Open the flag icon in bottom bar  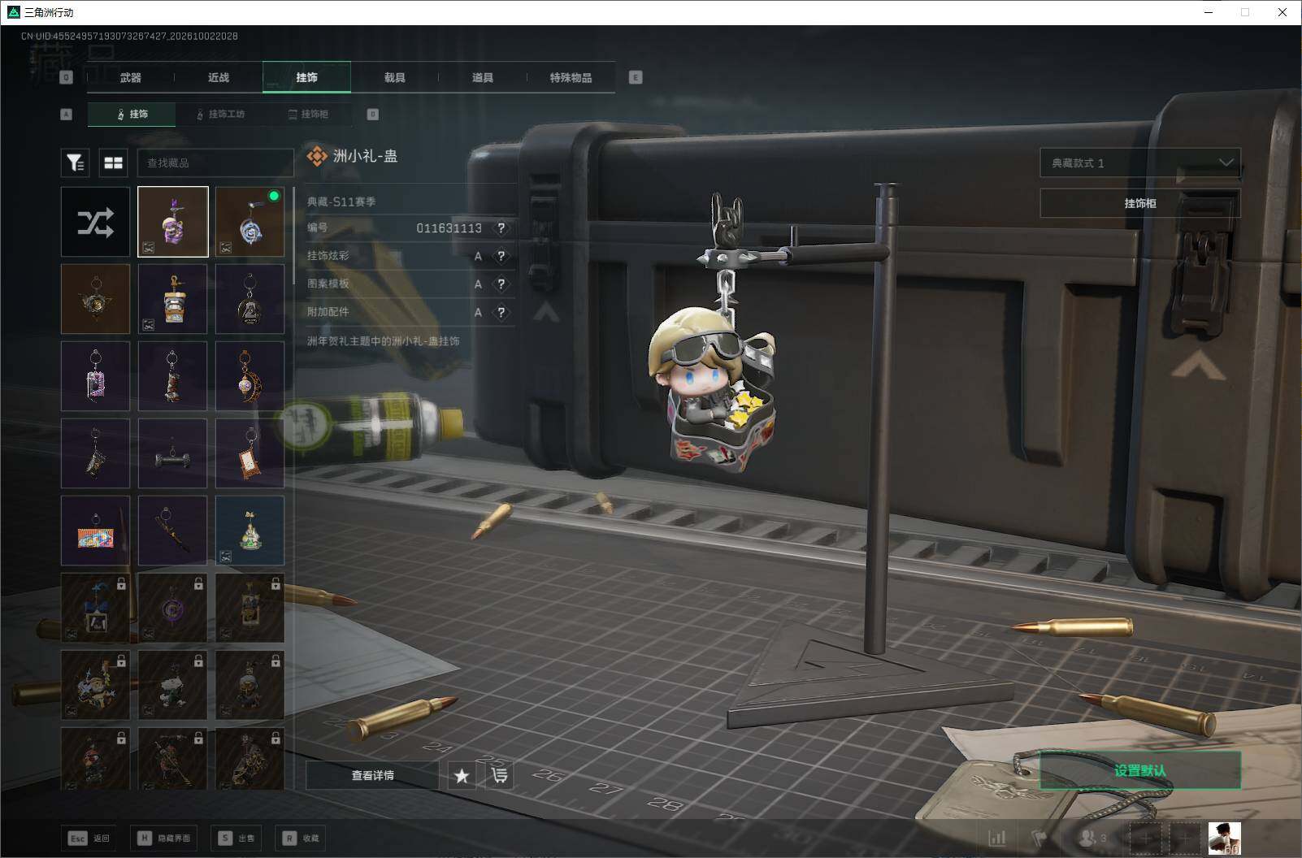pyautogui.click(x=1039, y=838)
